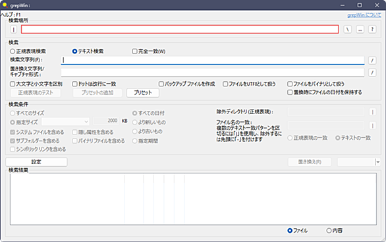Minimize the grepWin window
The width and height of the screenshot is (386, 242).
tap(342, 5)
